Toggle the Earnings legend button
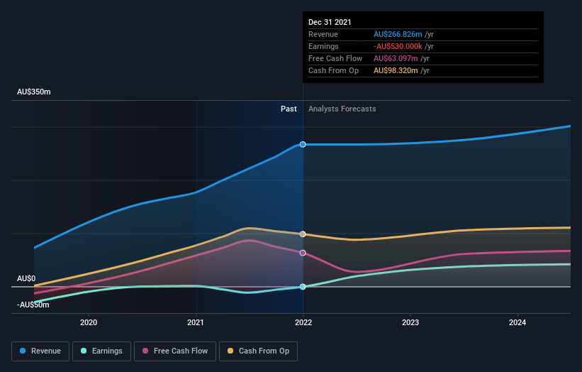Image resolution: width=582 pixels, height=372 pixels. [x=101, y=351]
